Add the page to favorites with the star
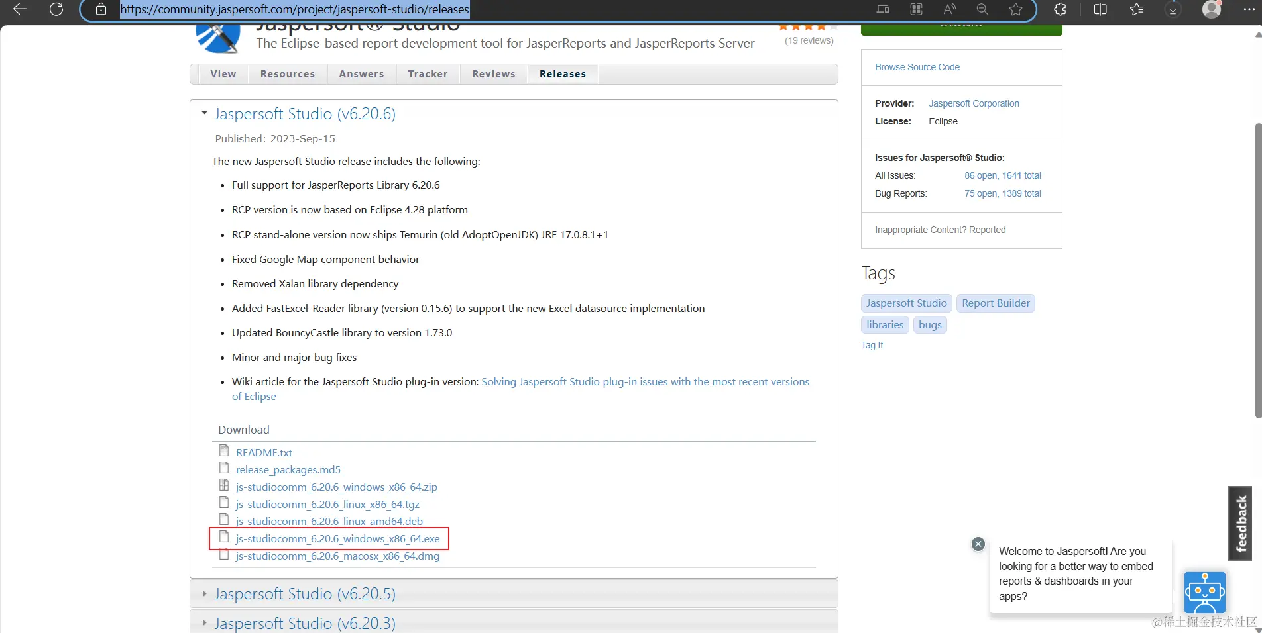 click(1015, 9)
